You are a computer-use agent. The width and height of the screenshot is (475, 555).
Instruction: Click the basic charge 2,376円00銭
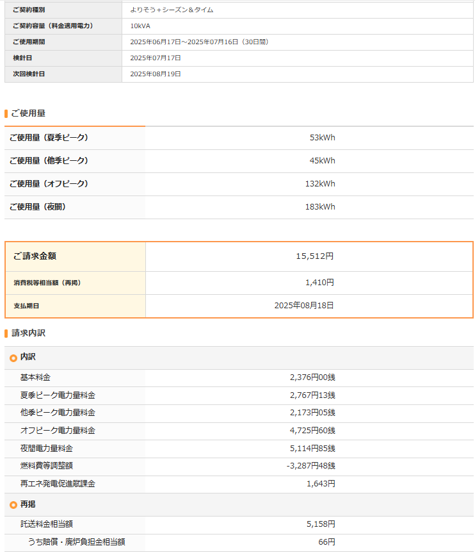point(312,377)
